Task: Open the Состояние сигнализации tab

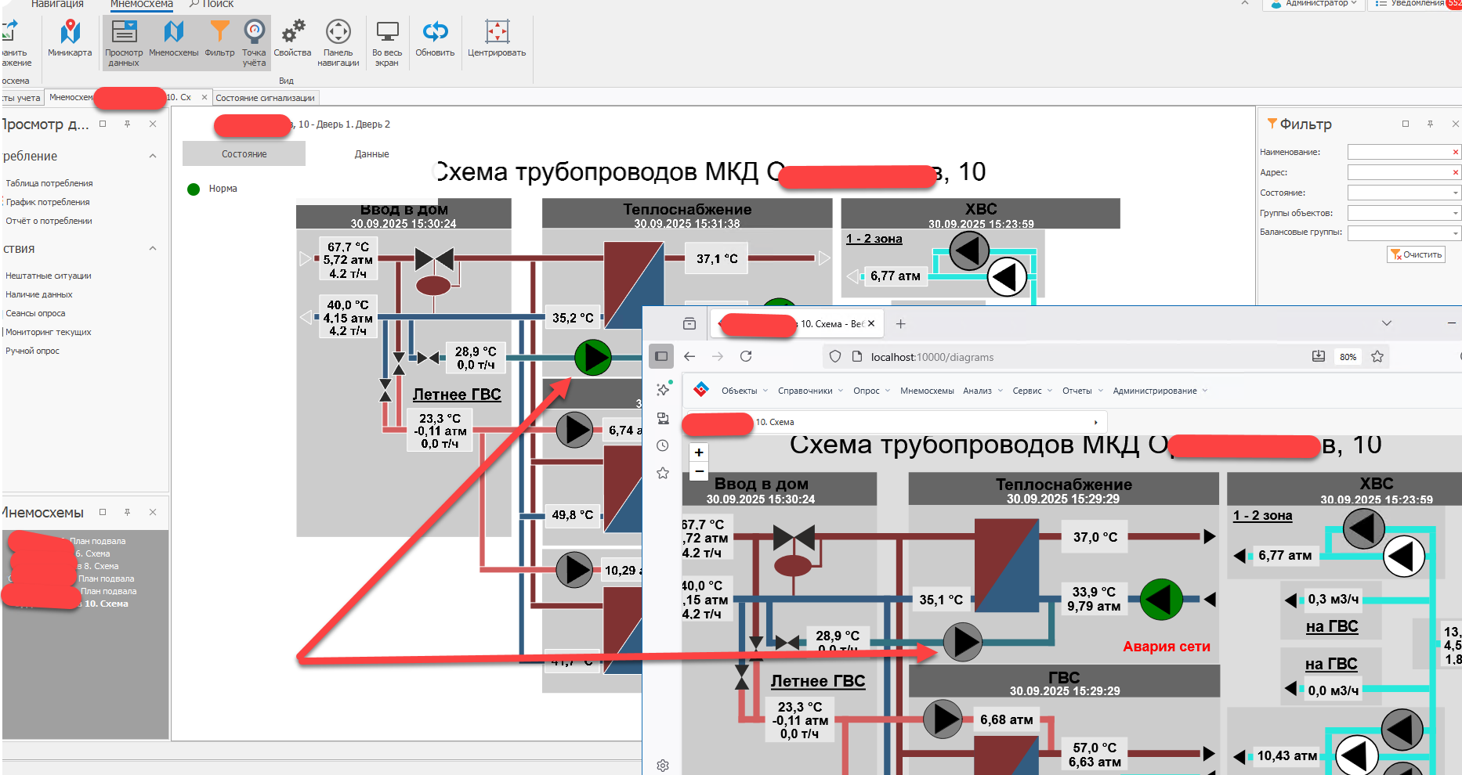Action: coord(265,98)
